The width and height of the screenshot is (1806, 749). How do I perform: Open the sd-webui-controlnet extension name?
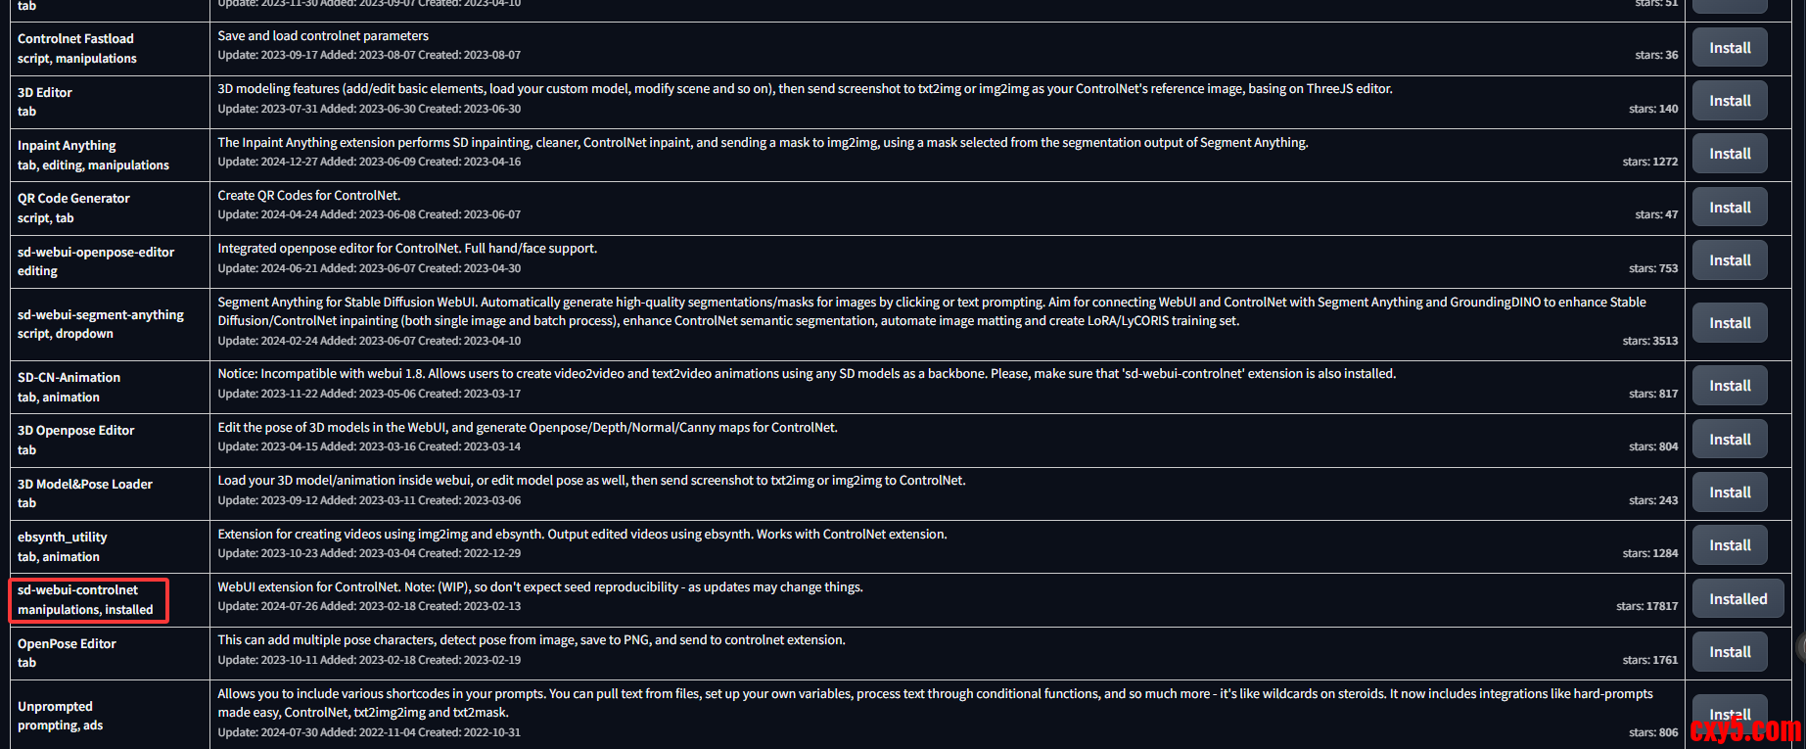pyautogui.click(x=78, y=590)
